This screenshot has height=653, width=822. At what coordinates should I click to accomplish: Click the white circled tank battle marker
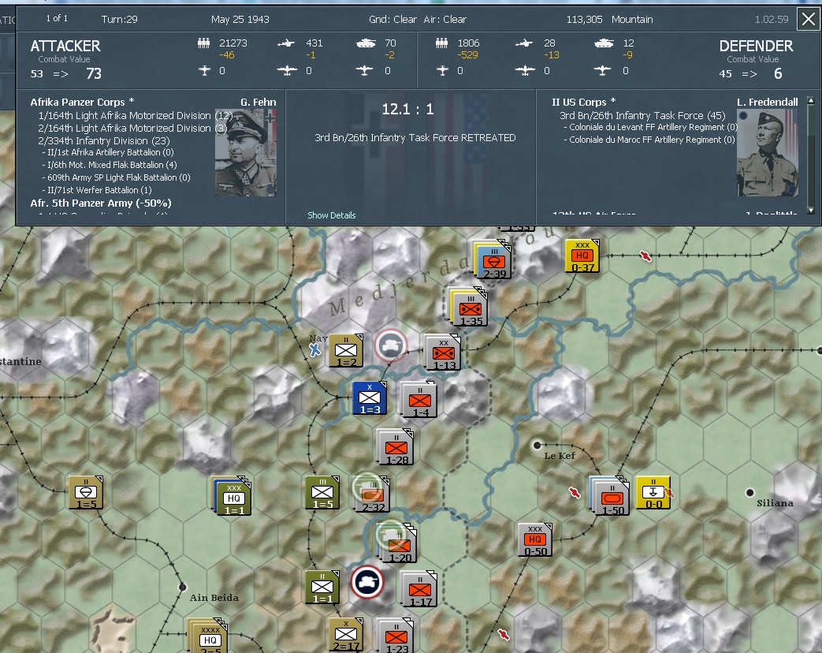tap(392, 345)
